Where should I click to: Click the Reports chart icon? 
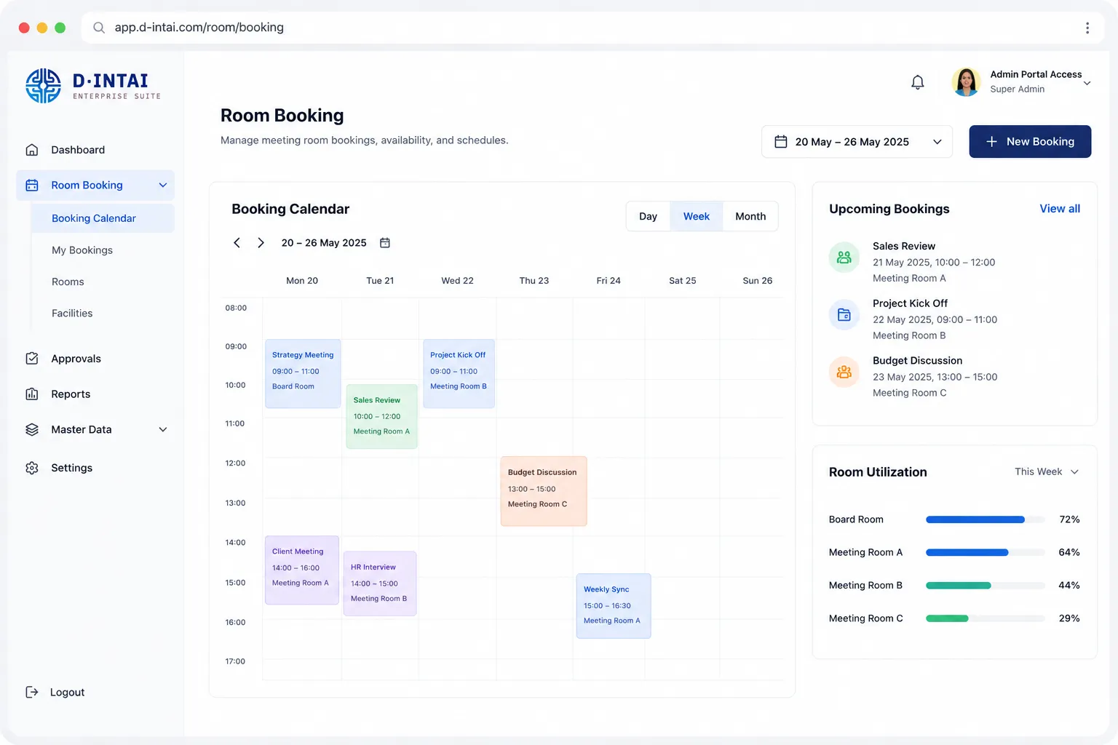(32, 394)
